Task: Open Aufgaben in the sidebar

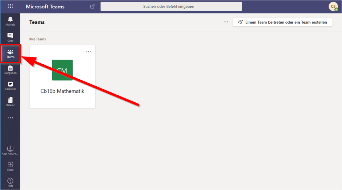Action: (x=10, y=70)
